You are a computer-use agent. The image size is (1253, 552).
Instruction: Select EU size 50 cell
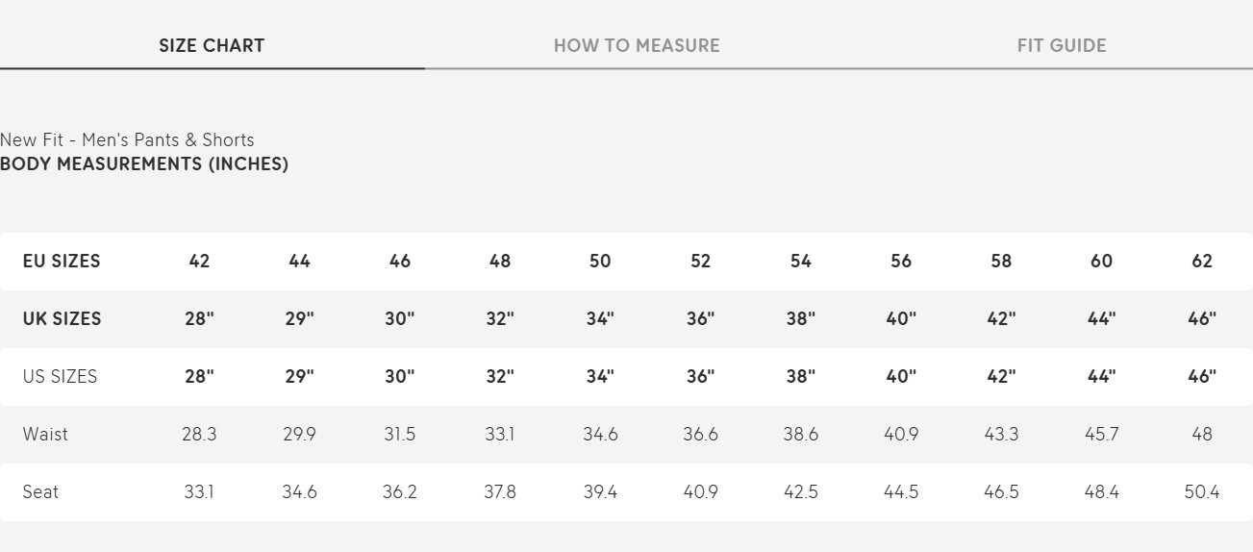pyautogui.click(x=600, y=261)
